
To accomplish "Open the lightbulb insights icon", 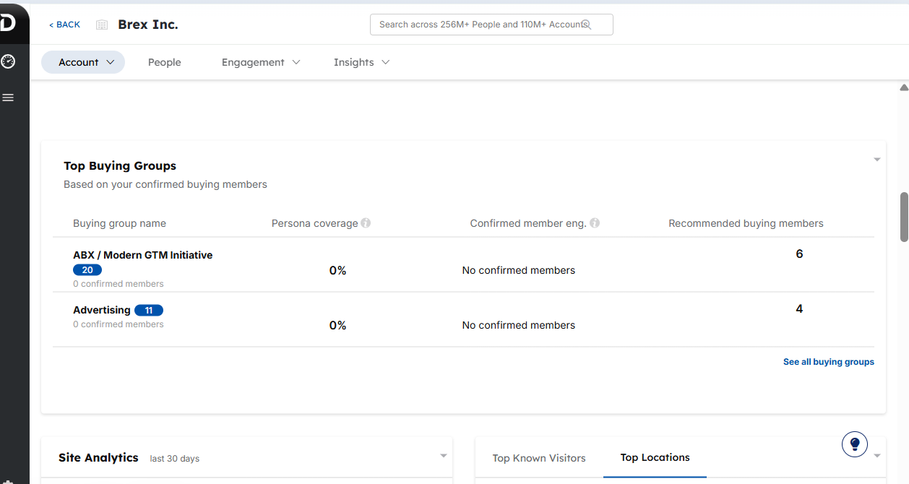I will pos(854,444).
